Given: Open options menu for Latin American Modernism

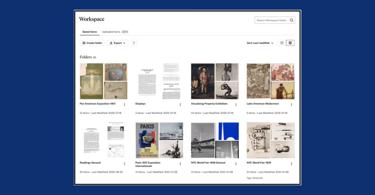Looking at the screenshot, I should [291, 105].
